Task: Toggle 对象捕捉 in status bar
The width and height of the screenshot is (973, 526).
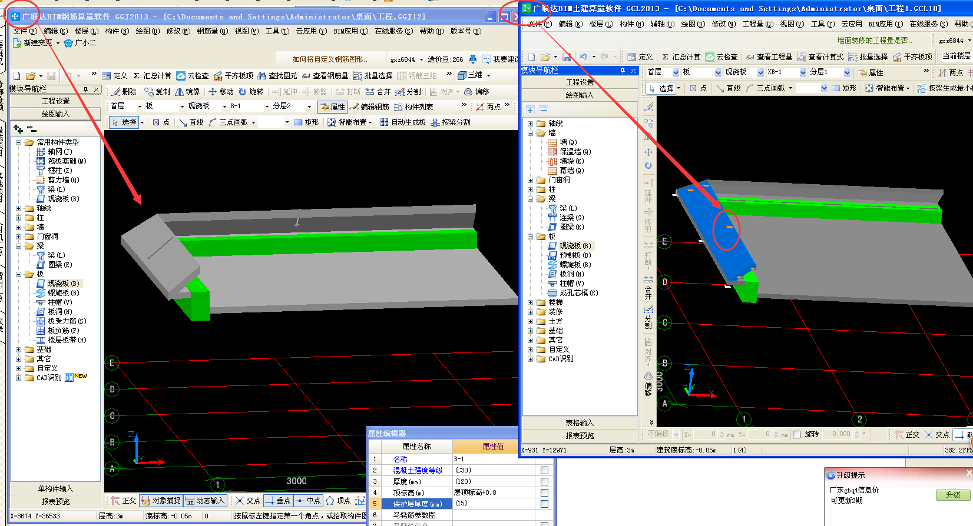Action: [x=161, y=500]
